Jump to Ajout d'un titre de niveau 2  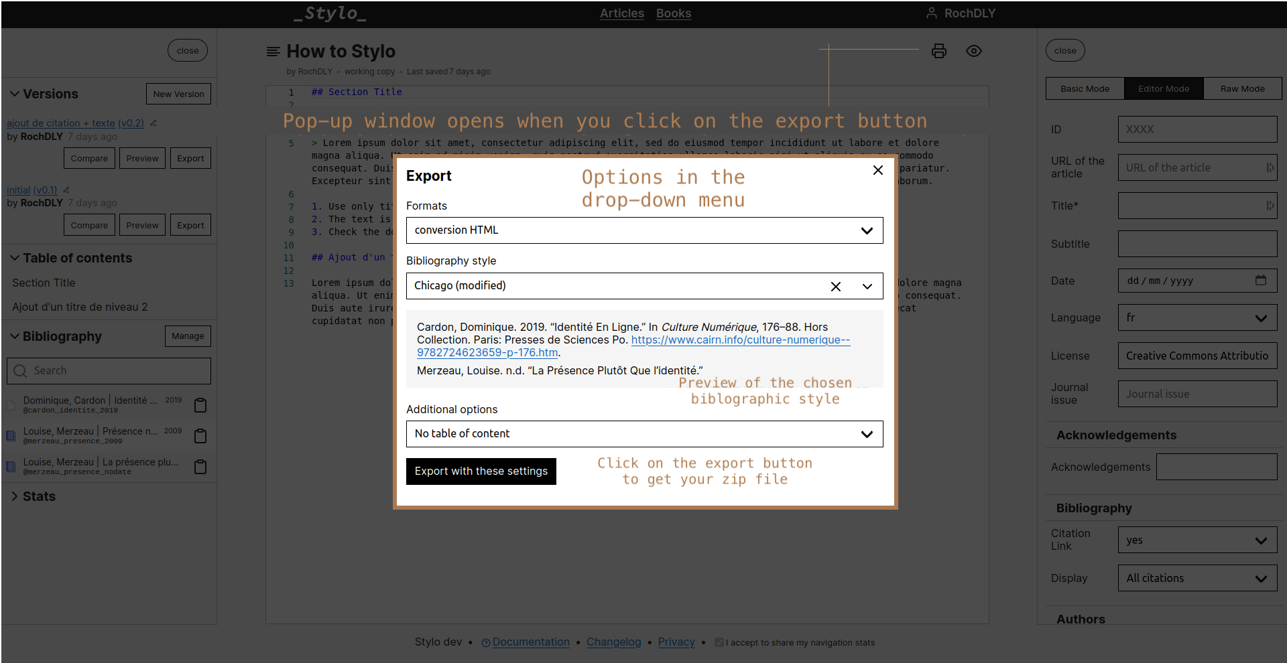80,307
